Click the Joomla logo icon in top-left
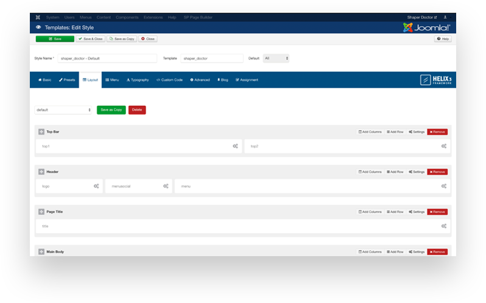 [x=38, y=17]
